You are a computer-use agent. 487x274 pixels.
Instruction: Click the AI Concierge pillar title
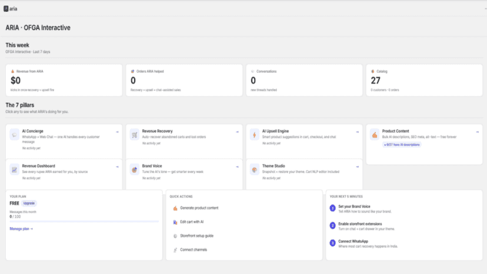point(32,131)
